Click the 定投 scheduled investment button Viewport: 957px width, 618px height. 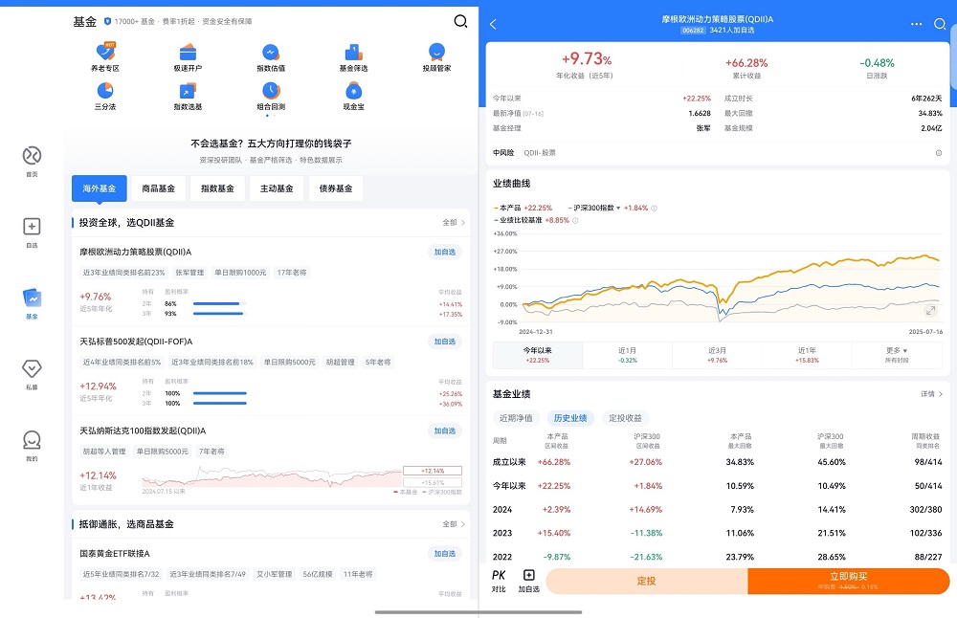[x=646, y=581]
